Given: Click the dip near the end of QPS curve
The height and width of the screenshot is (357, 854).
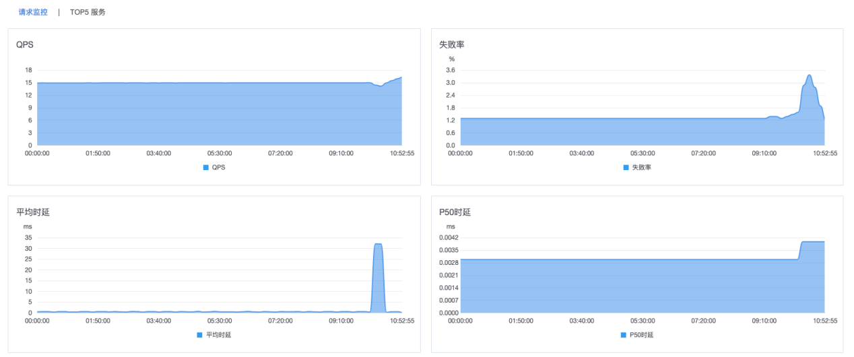Looking at the screenshot, I should [381, 86].
